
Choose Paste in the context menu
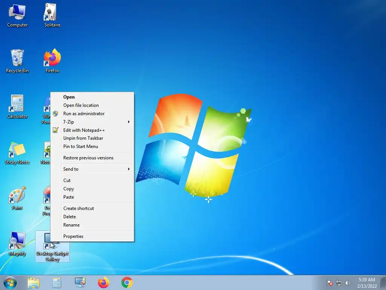tap(93, 197)
